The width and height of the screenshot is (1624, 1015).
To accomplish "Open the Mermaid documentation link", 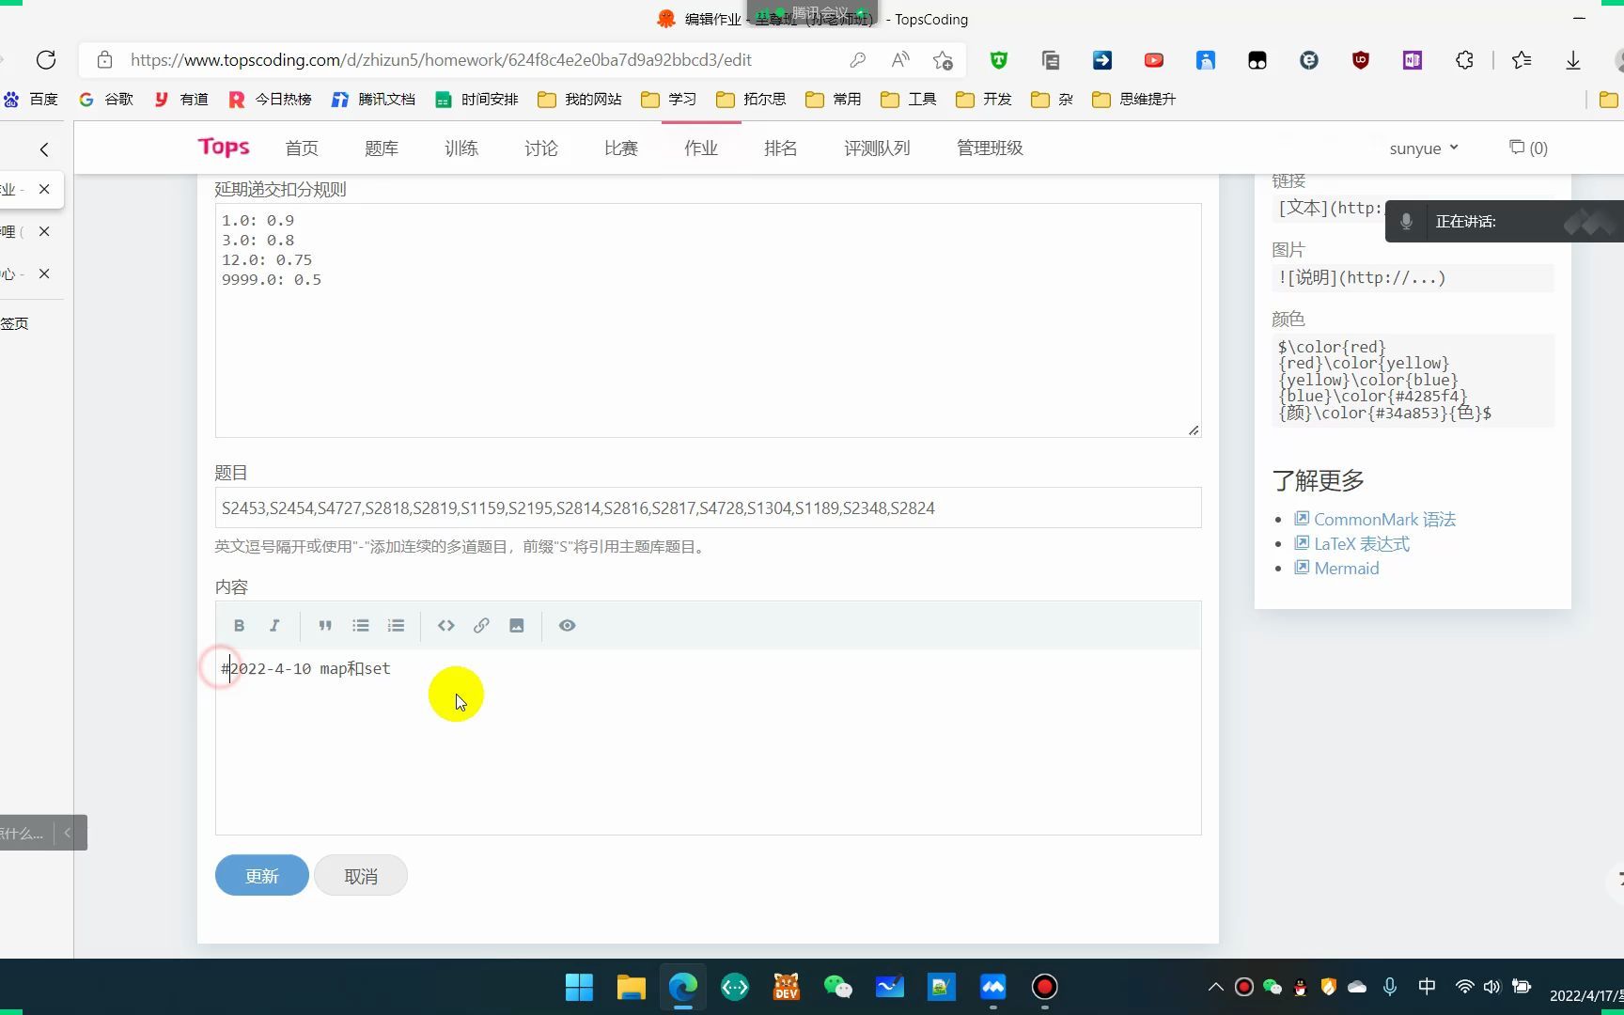I will [1346, 568].
